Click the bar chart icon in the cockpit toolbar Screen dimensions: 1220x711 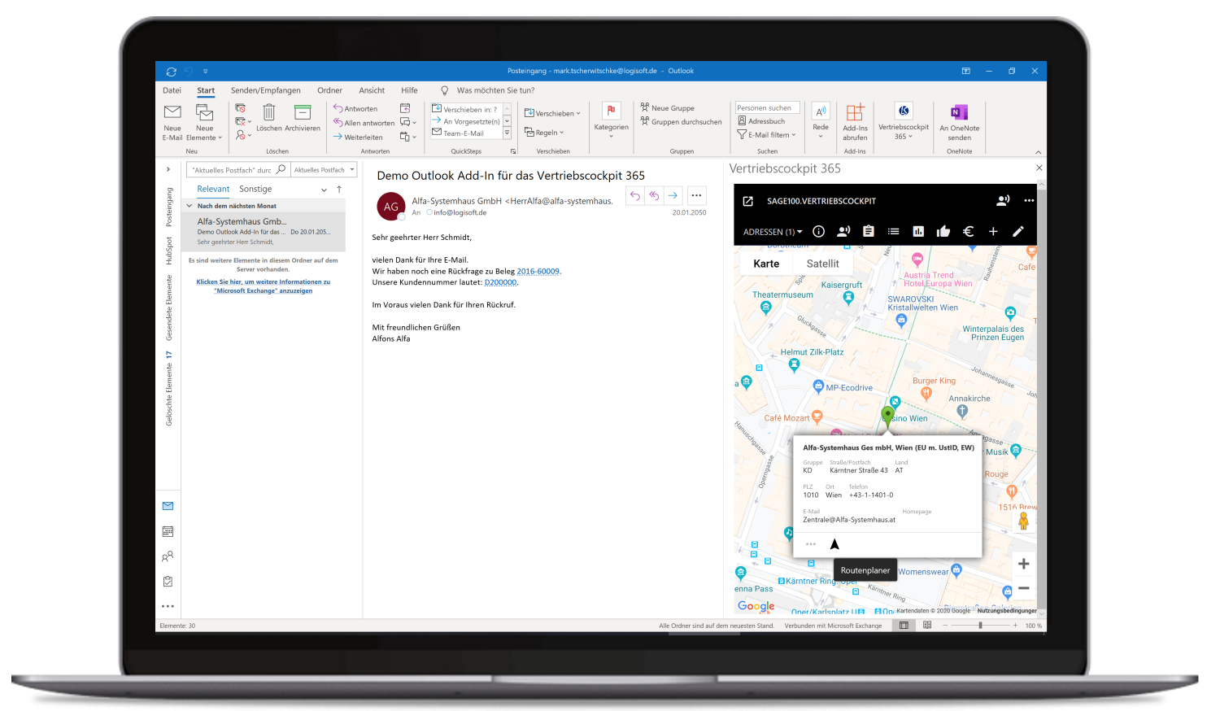pos(918,232)
